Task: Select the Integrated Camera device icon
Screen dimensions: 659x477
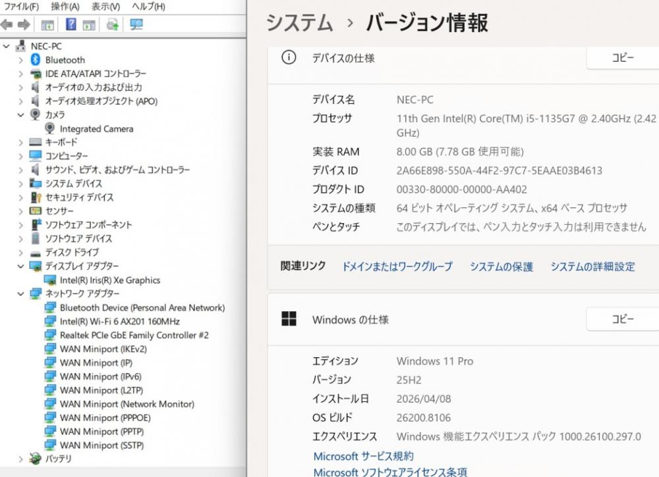Action: [x=49, y=128]
